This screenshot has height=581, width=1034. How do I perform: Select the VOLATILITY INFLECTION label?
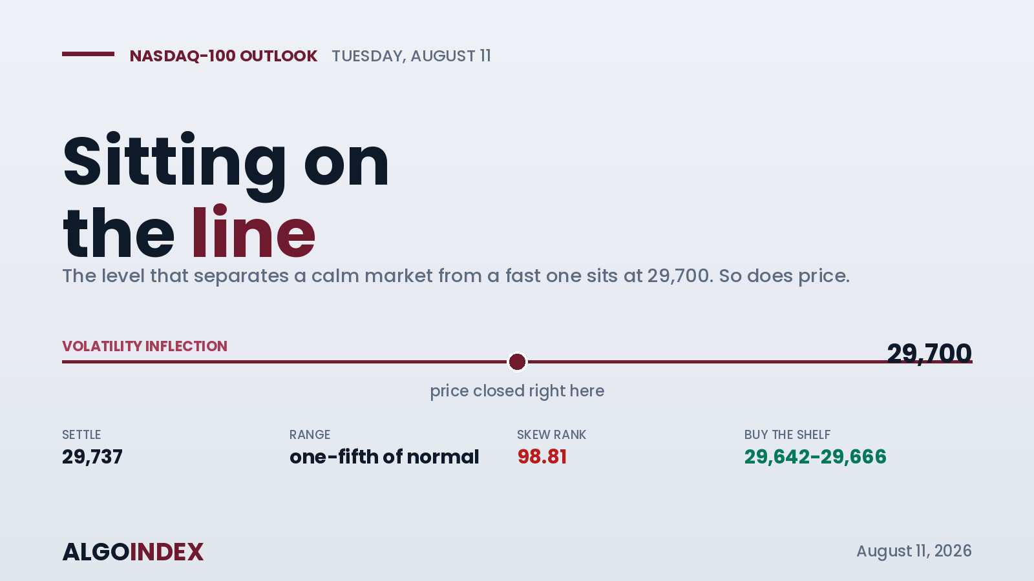(x=145, y=346)
